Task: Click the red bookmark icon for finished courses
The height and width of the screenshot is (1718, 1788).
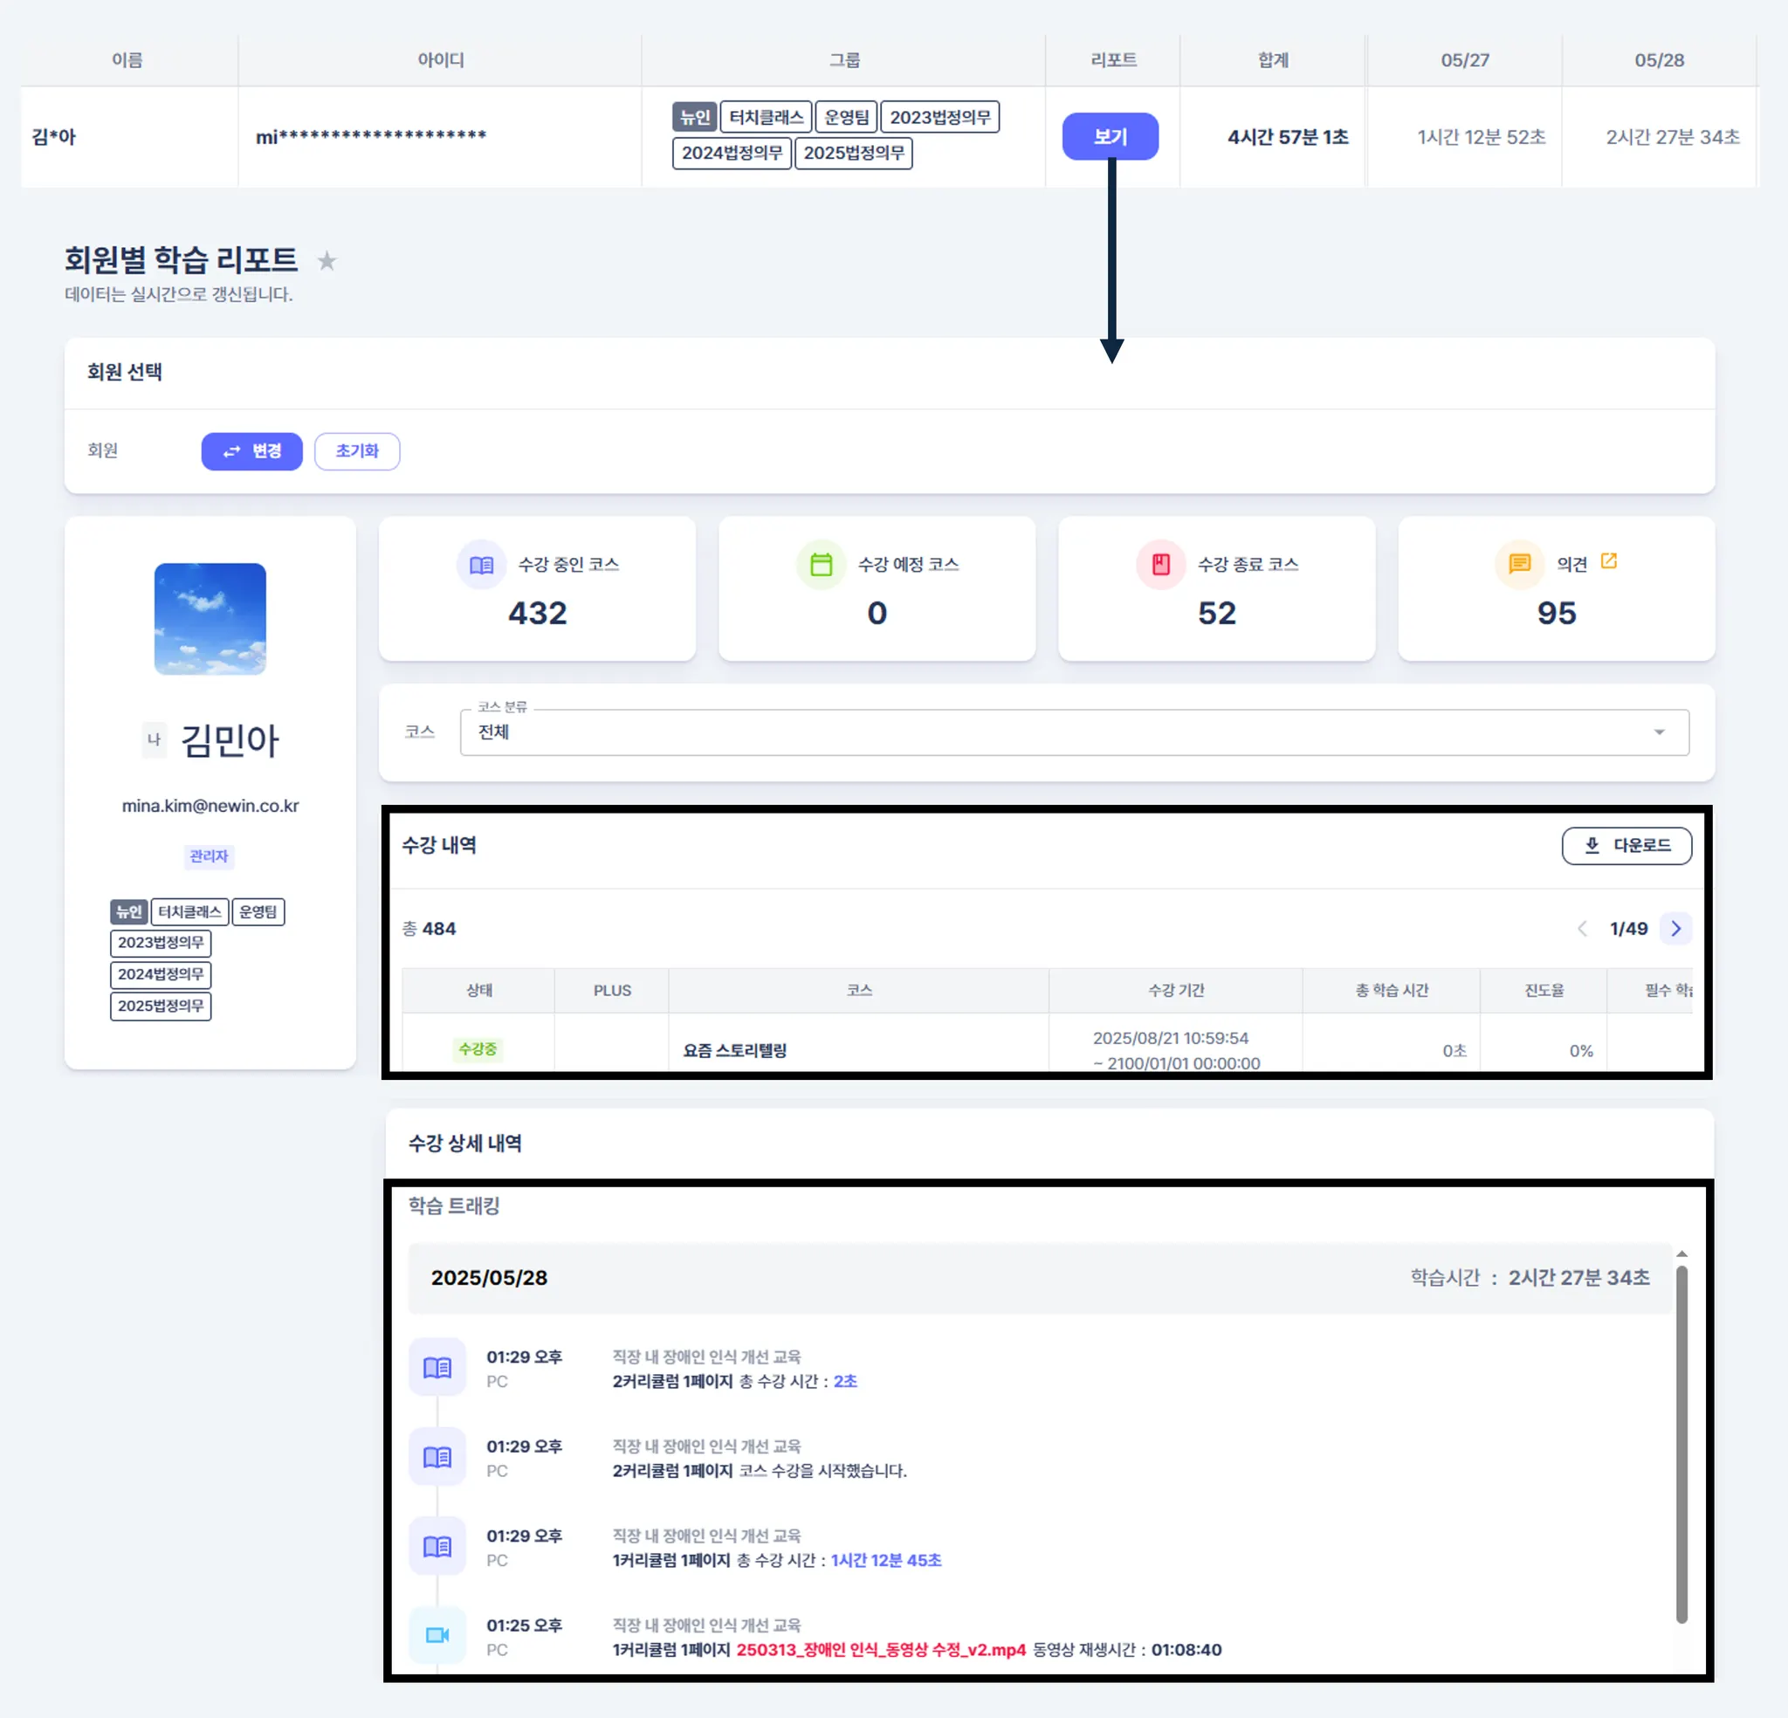Action: click(1160, 565)
